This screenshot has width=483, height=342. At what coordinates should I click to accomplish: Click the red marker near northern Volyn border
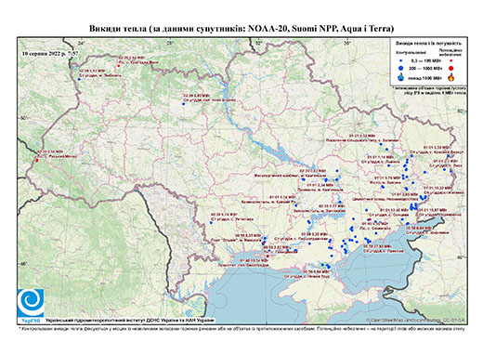[x=118, y=66]
